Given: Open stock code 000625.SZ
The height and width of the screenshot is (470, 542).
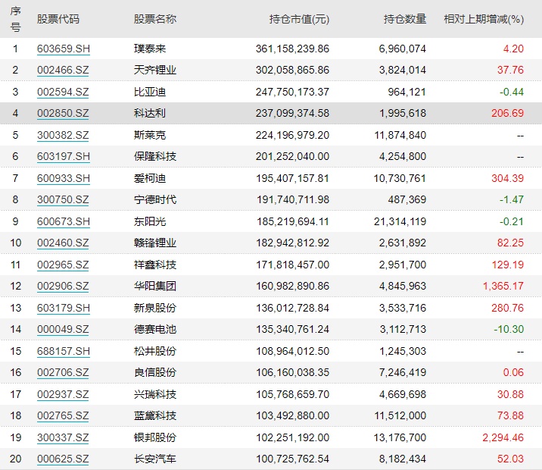Looking at the screenshot, I should (x=63, y=459).
